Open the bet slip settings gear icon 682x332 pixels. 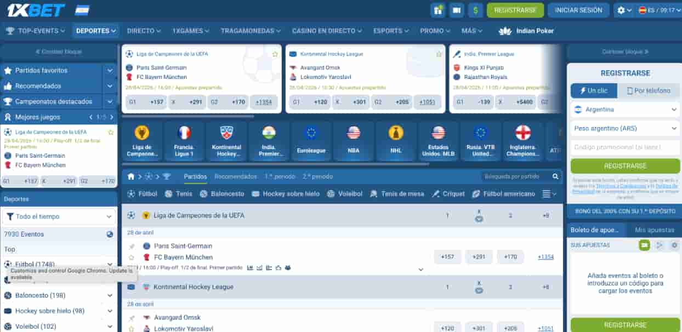(674, 245)
